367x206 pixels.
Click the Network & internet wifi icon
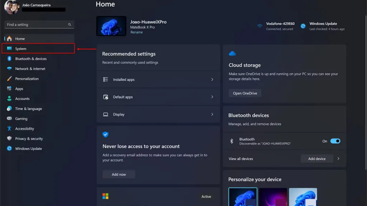(x=9, y=68)
